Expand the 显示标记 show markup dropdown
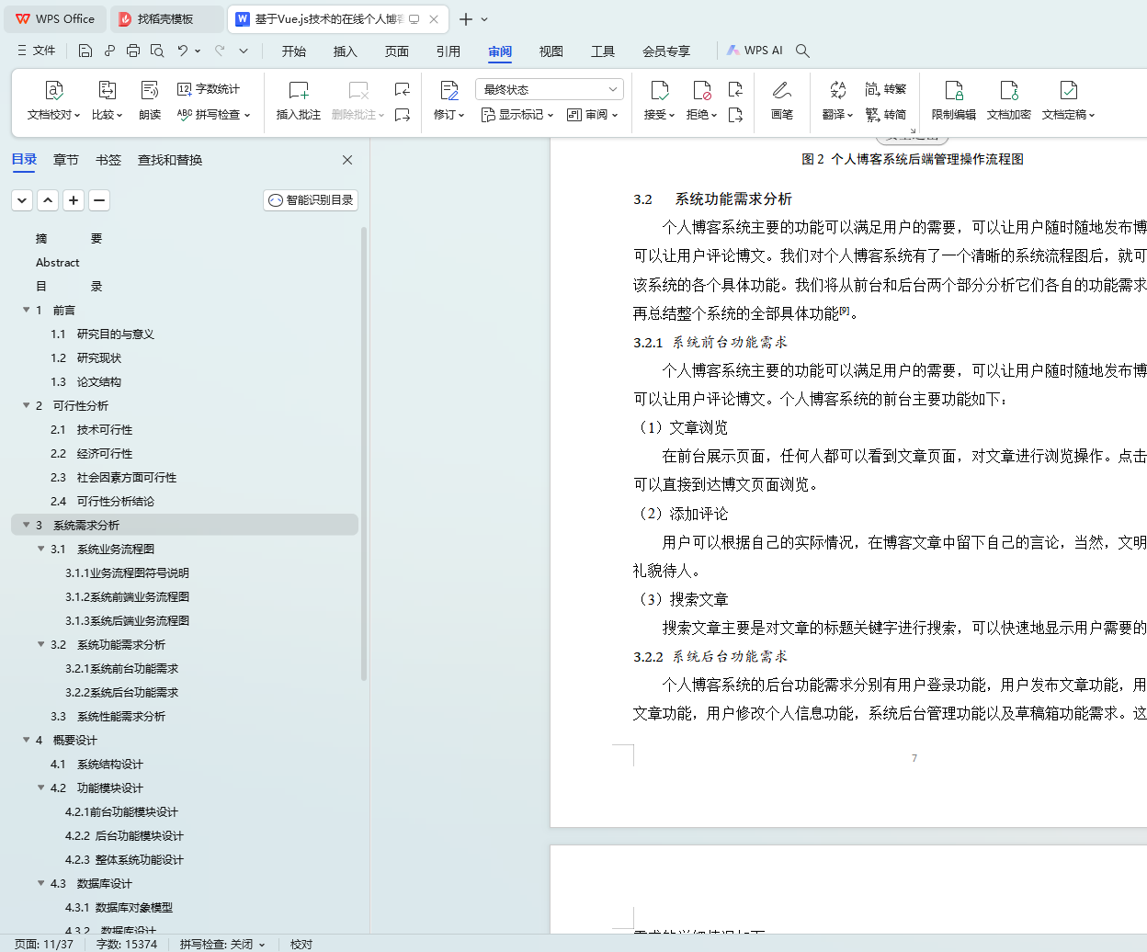The height and width of the screenshot is (952, 1147). pyautogui.click(x=517, y=115)
